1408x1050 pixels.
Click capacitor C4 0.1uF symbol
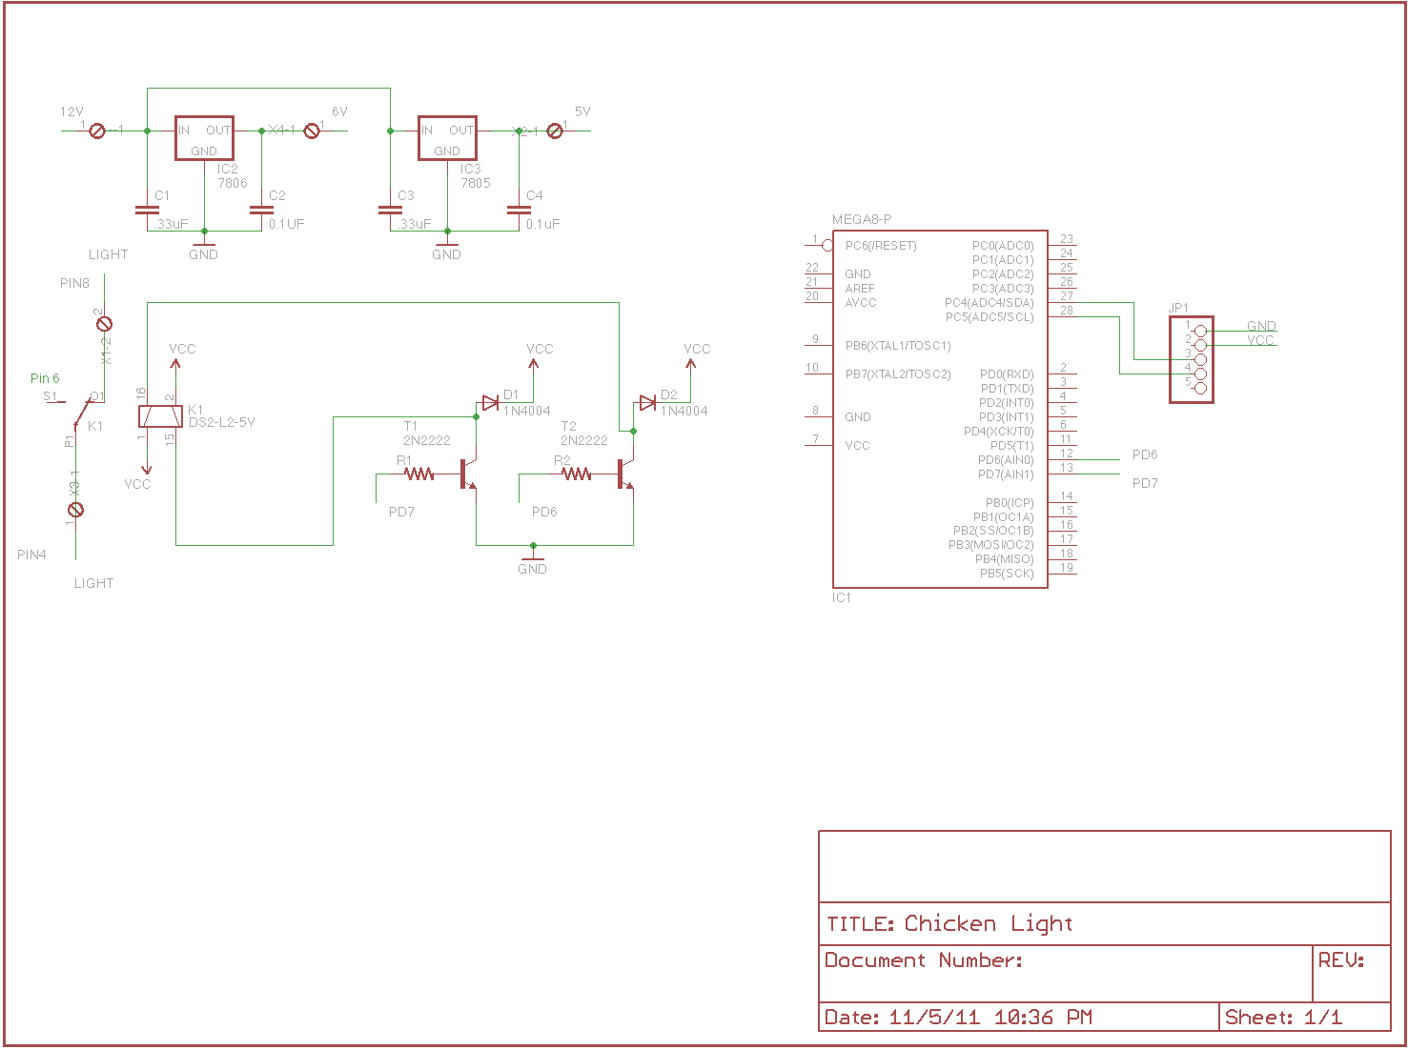click(520, 212)
